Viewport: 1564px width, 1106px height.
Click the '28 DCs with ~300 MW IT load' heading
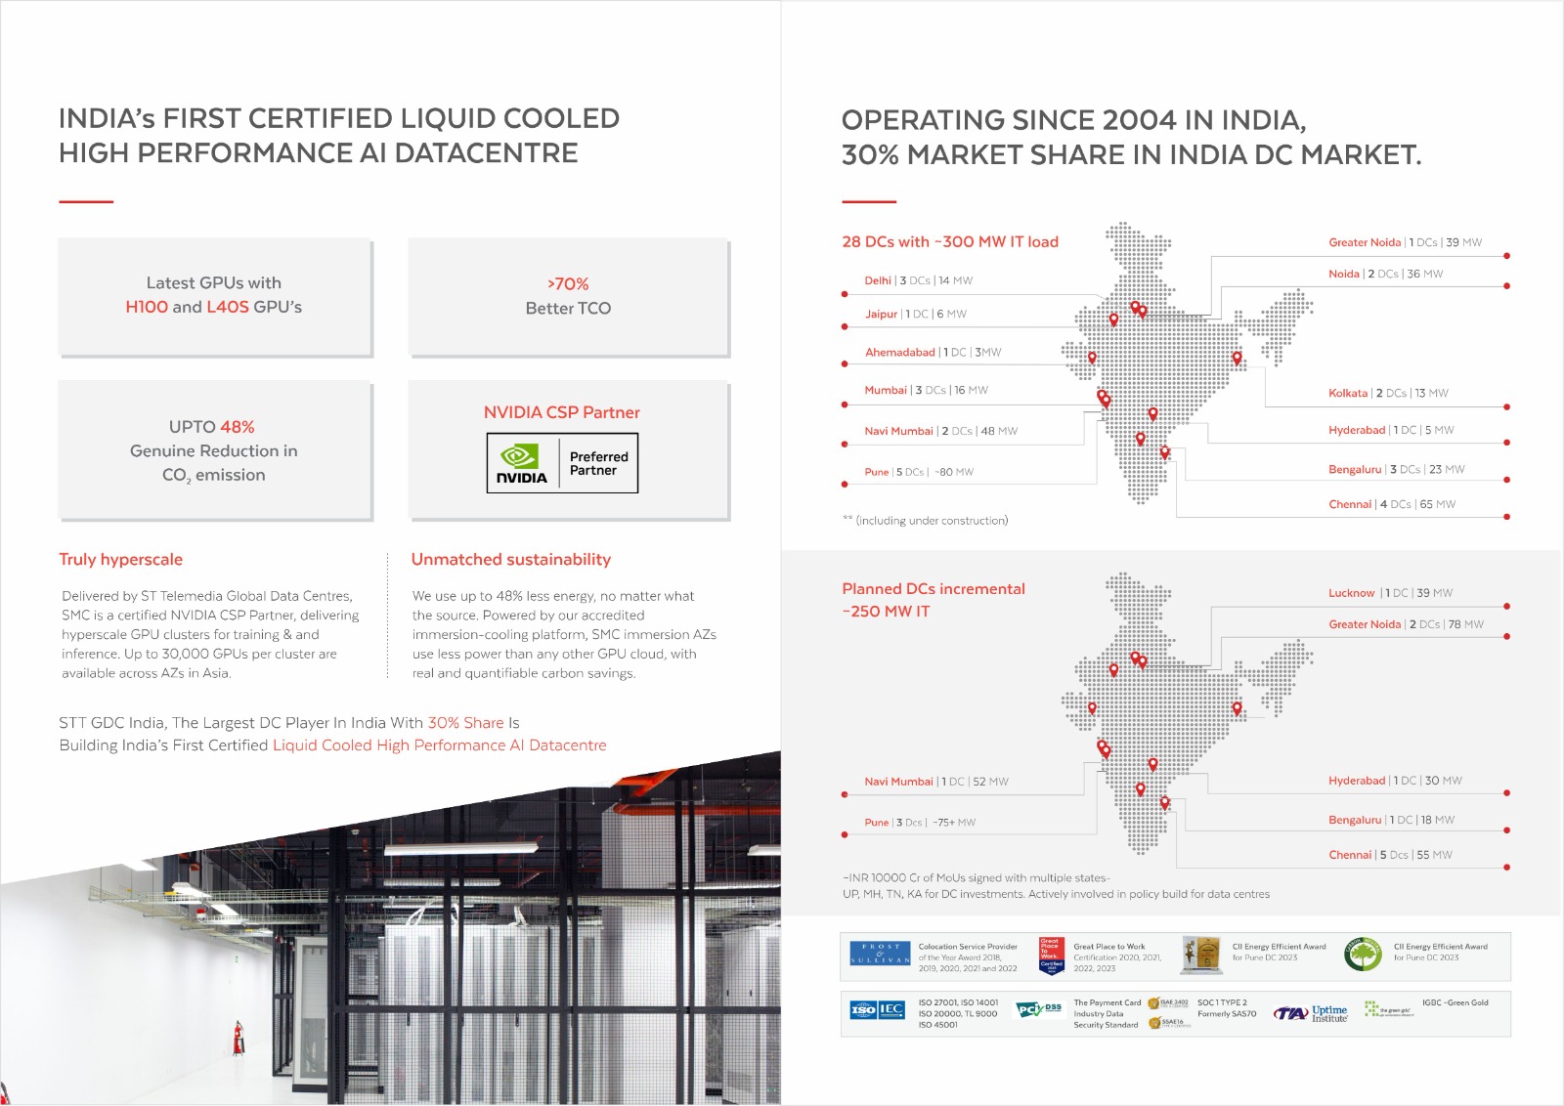tap(949, 242)
